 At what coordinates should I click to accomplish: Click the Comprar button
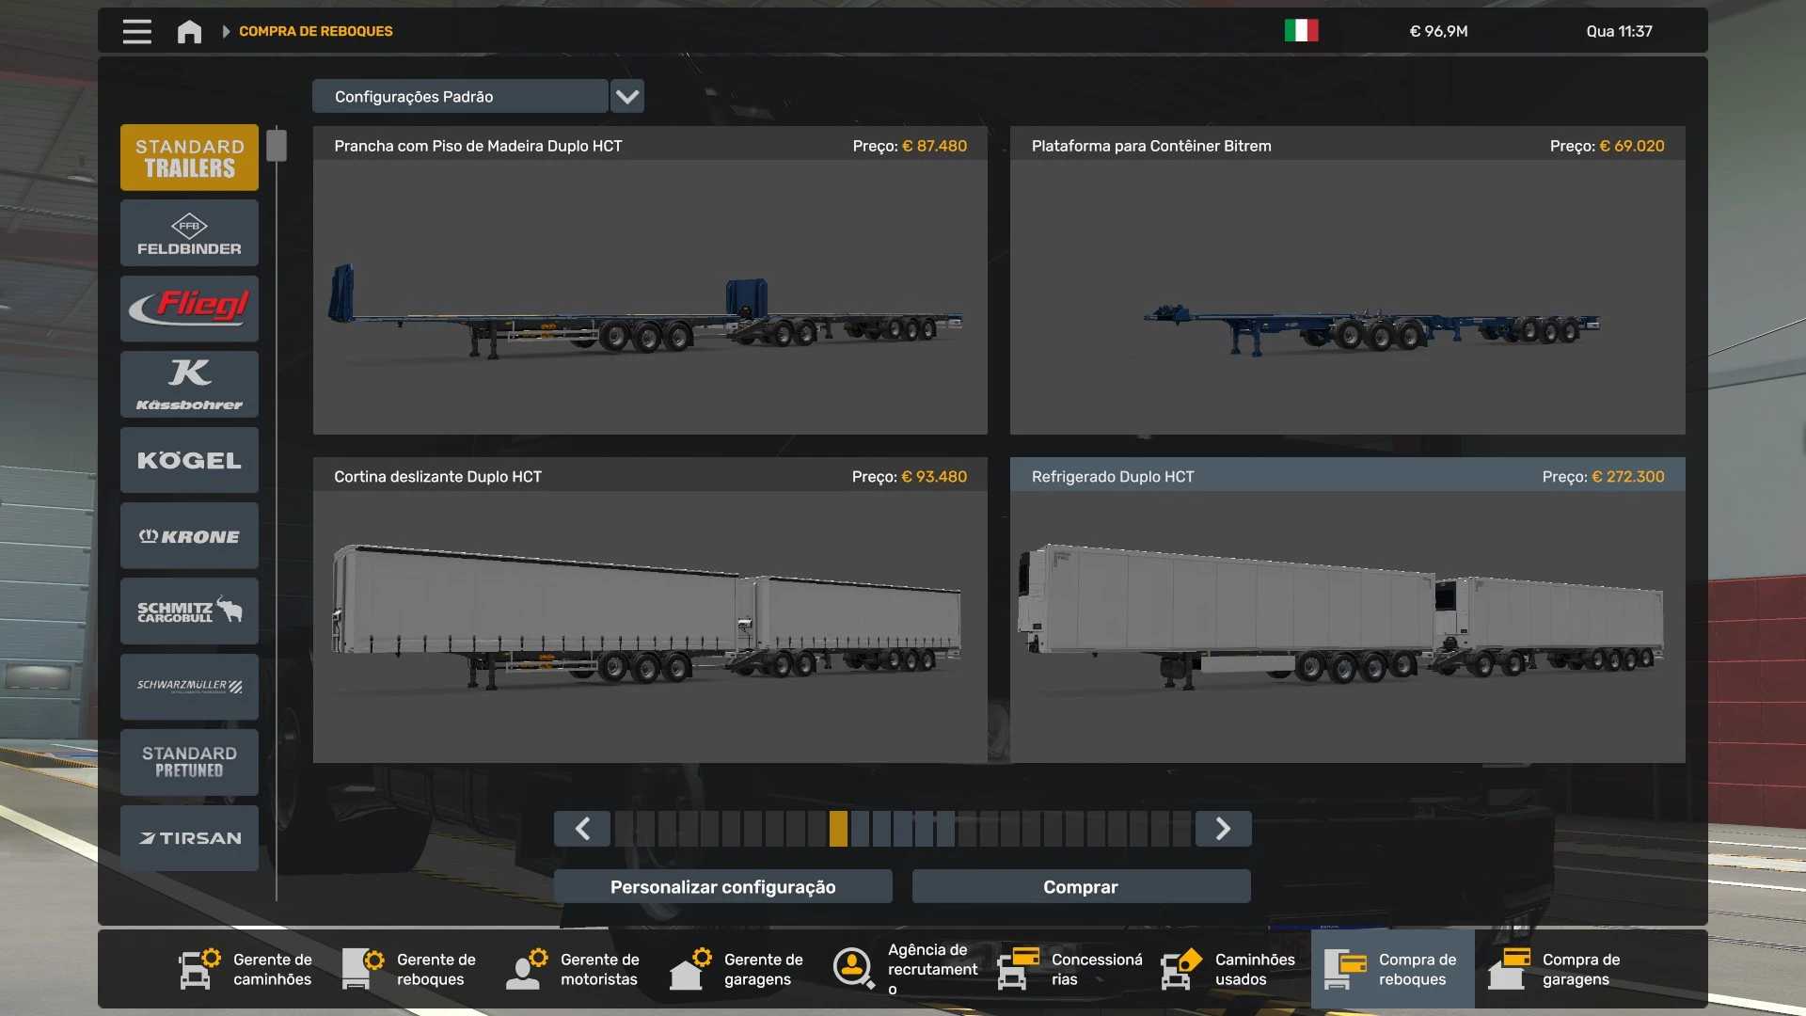coord(1081,887)
